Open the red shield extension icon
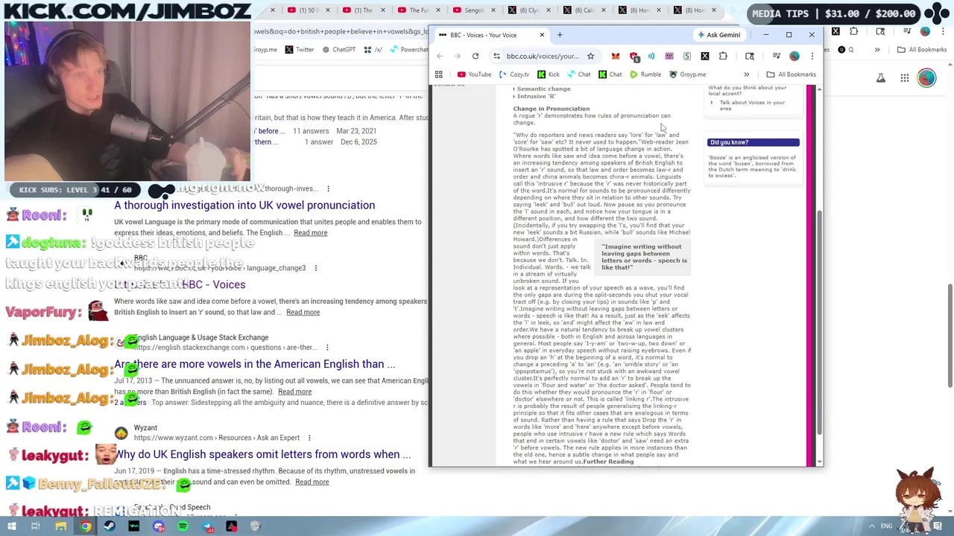 634,56
